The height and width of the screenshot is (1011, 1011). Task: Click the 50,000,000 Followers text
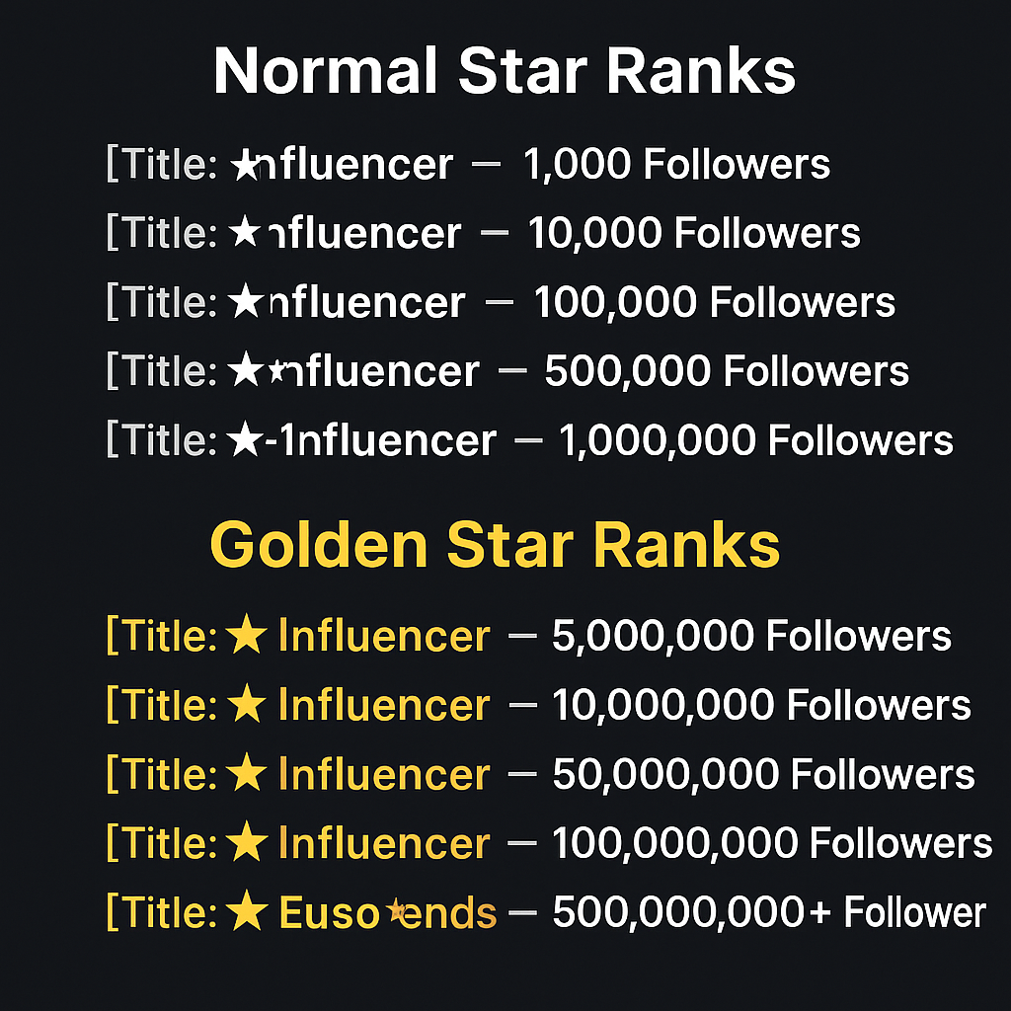pyautogui.click(x=763, y=774)
